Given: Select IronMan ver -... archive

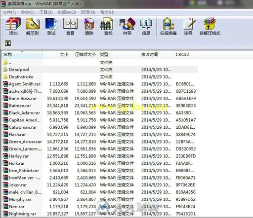Looking at the screenshot, I should 100,178.
